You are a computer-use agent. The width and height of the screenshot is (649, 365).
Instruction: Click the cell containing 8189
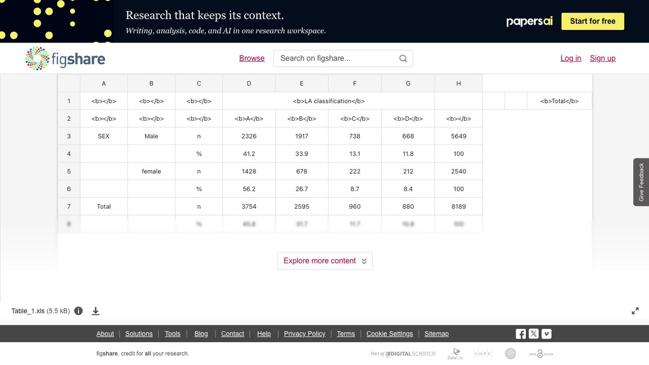pyautogui.click(x=458, y=206)
